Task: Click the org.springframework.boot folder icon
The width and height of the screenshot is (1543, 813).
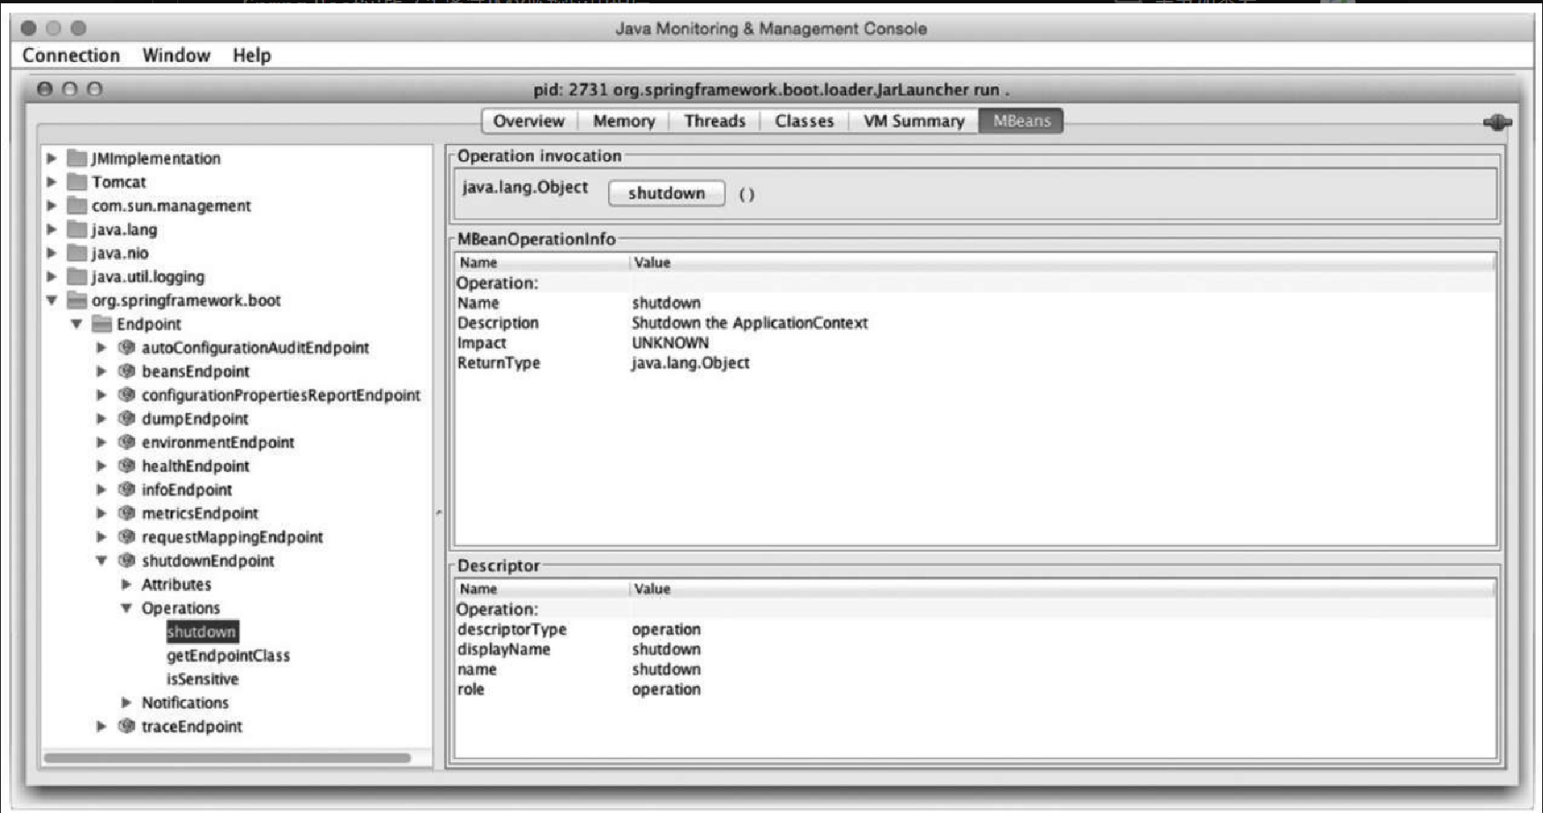Action: point(77,300)
